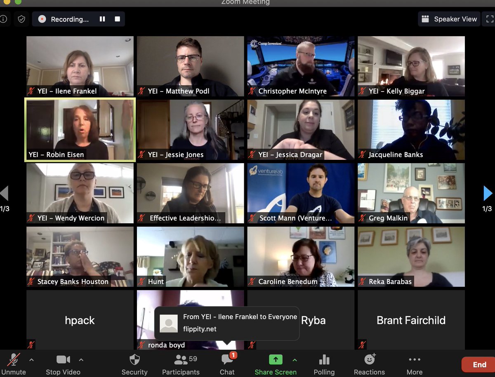Select YEI - Wendy Wercion video tile
The width and height of the screenshot is (495, 377).
point(80,193)
